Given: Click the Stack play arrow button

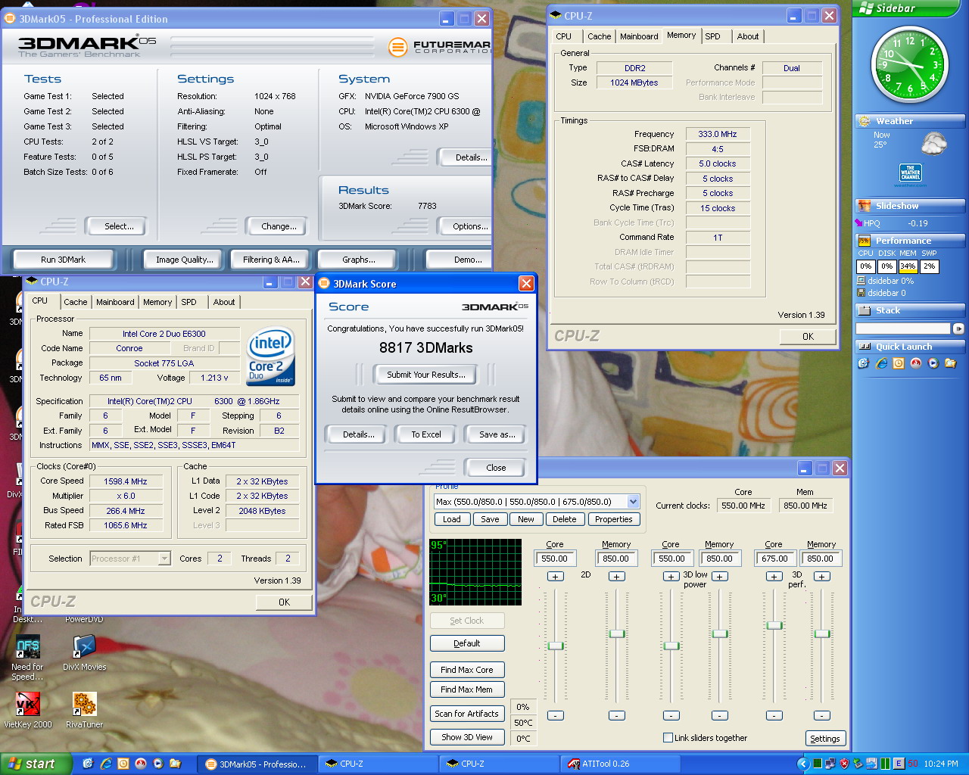Looking at the screenshot, I should tap(958, 328).
